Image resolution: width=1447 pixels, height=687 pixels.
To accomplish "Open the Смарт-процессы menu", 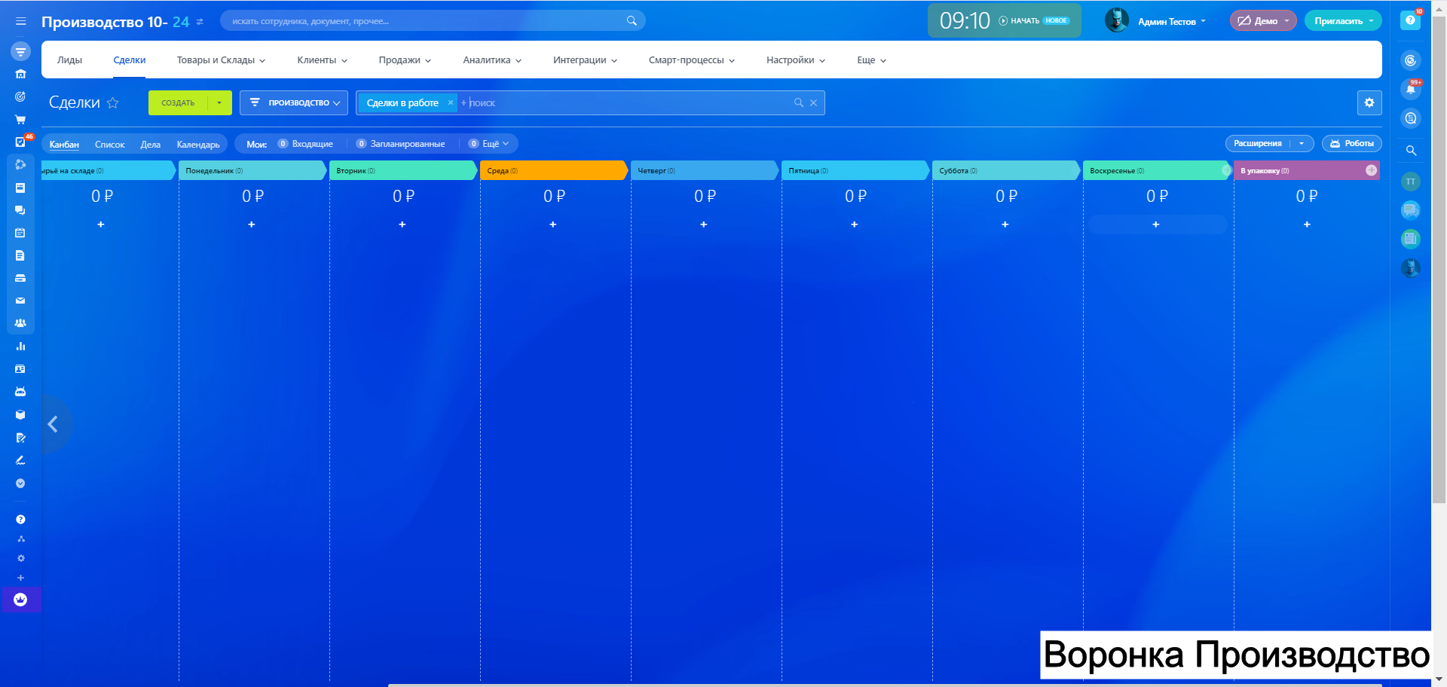I will pos(692,60).
